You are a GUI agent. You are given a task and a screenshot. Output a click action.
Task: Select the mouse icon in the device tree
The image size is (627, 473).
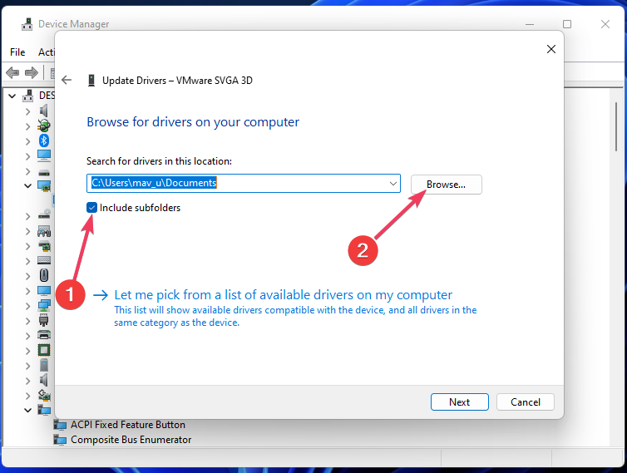(44, 275)
